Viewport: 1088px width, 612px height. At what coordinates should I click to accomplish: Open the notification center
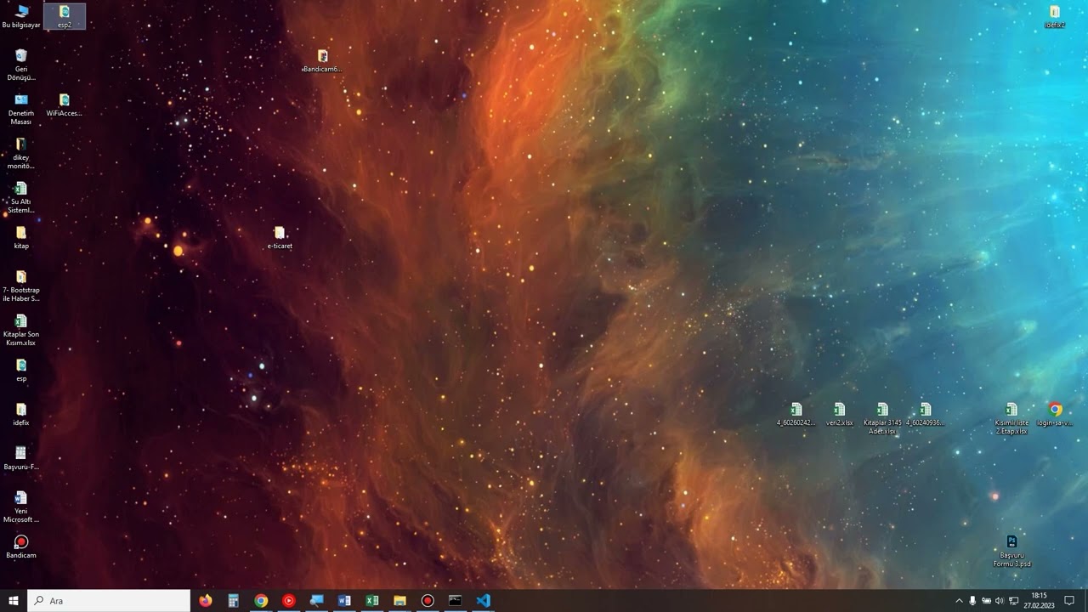[x=1070, y=601]
